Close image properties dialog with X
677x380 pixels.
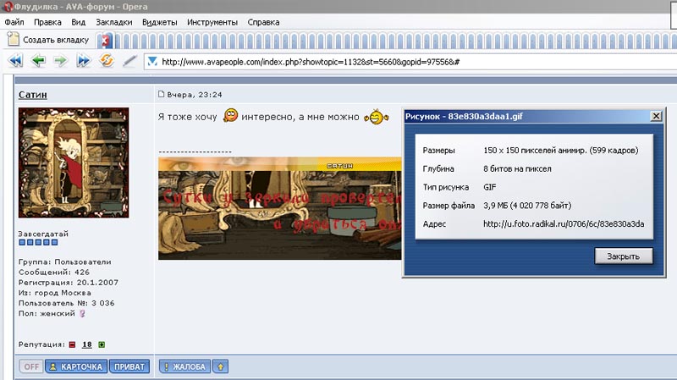pos(656,116)
